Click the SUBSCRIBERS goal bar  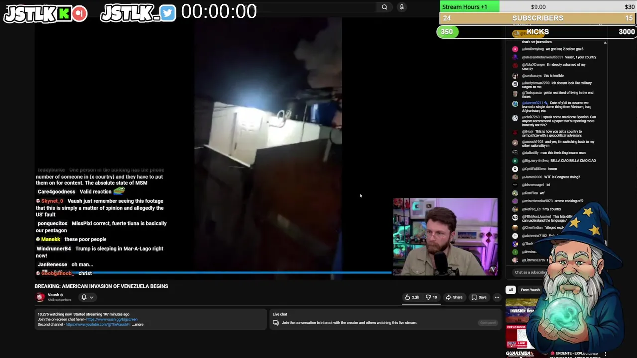[x=538, y=18]
